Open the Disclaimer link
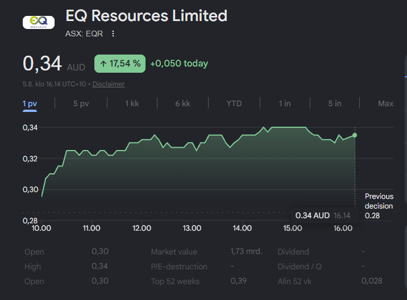This screenshot has height=300, width=407. pyautogui.click(x=109, y=84)
